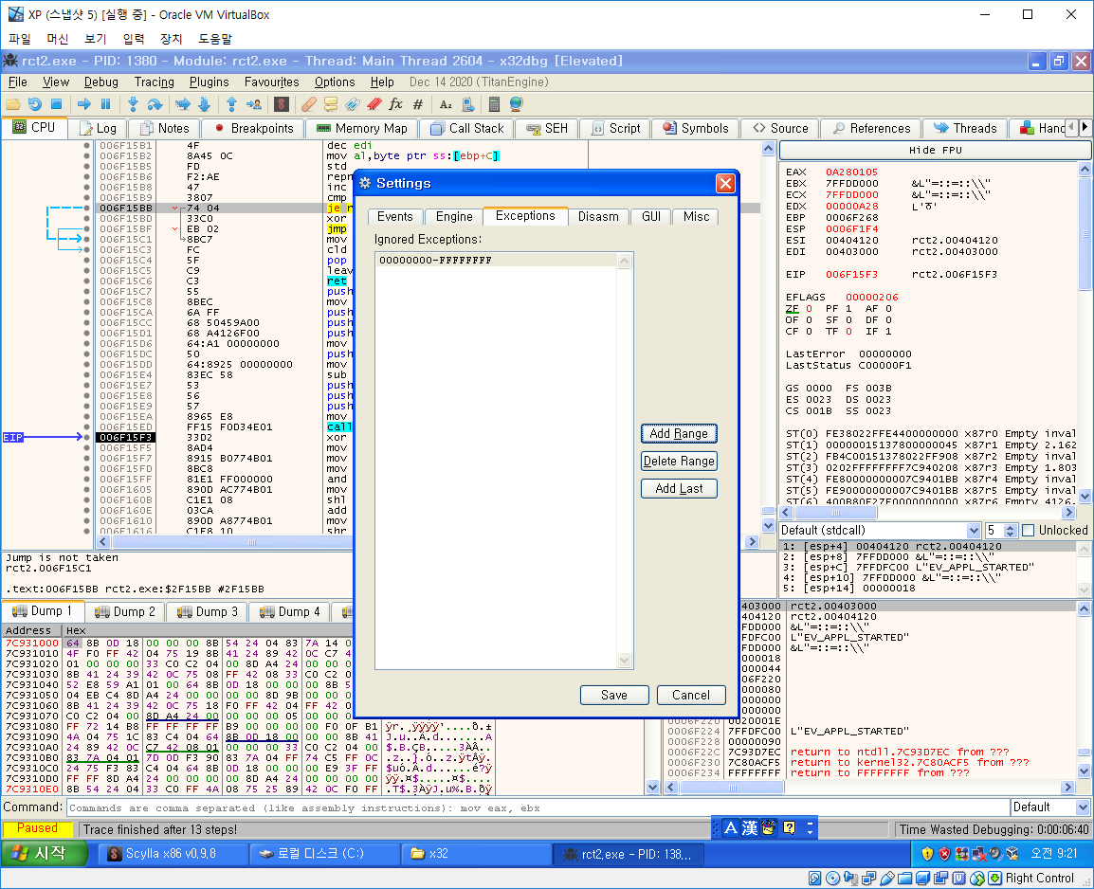Open the Labels tag icon
1094x889 pixels.
pyautogui.click(x=353, y=104)
